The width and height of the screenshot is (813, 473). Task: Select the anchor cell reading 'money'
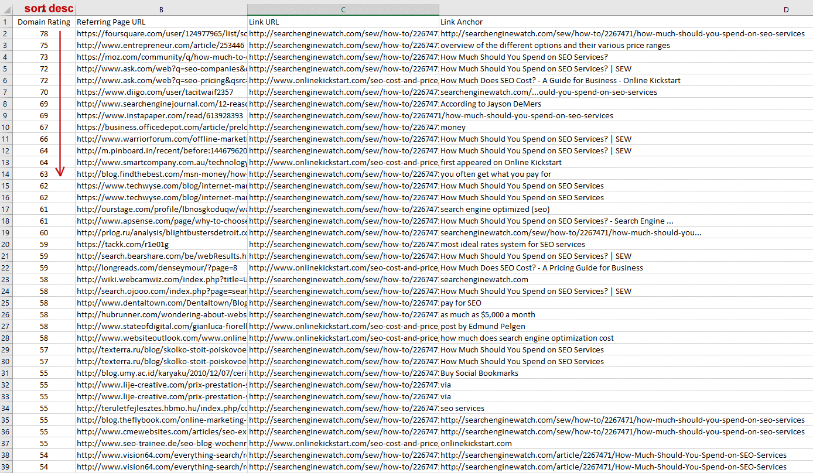(x=626, y=127)
